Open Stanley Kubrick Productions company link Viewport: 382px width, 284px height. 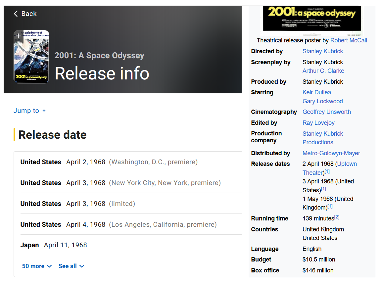(322, 138)
